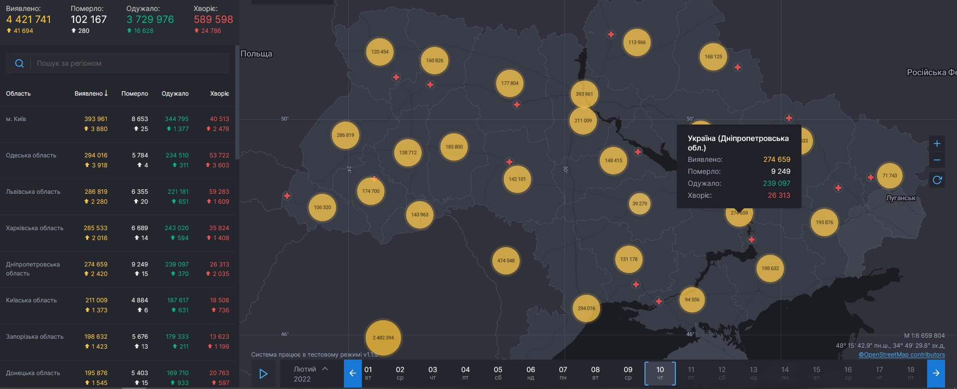Click the 474 548 map cluster marker

(505, 260)
